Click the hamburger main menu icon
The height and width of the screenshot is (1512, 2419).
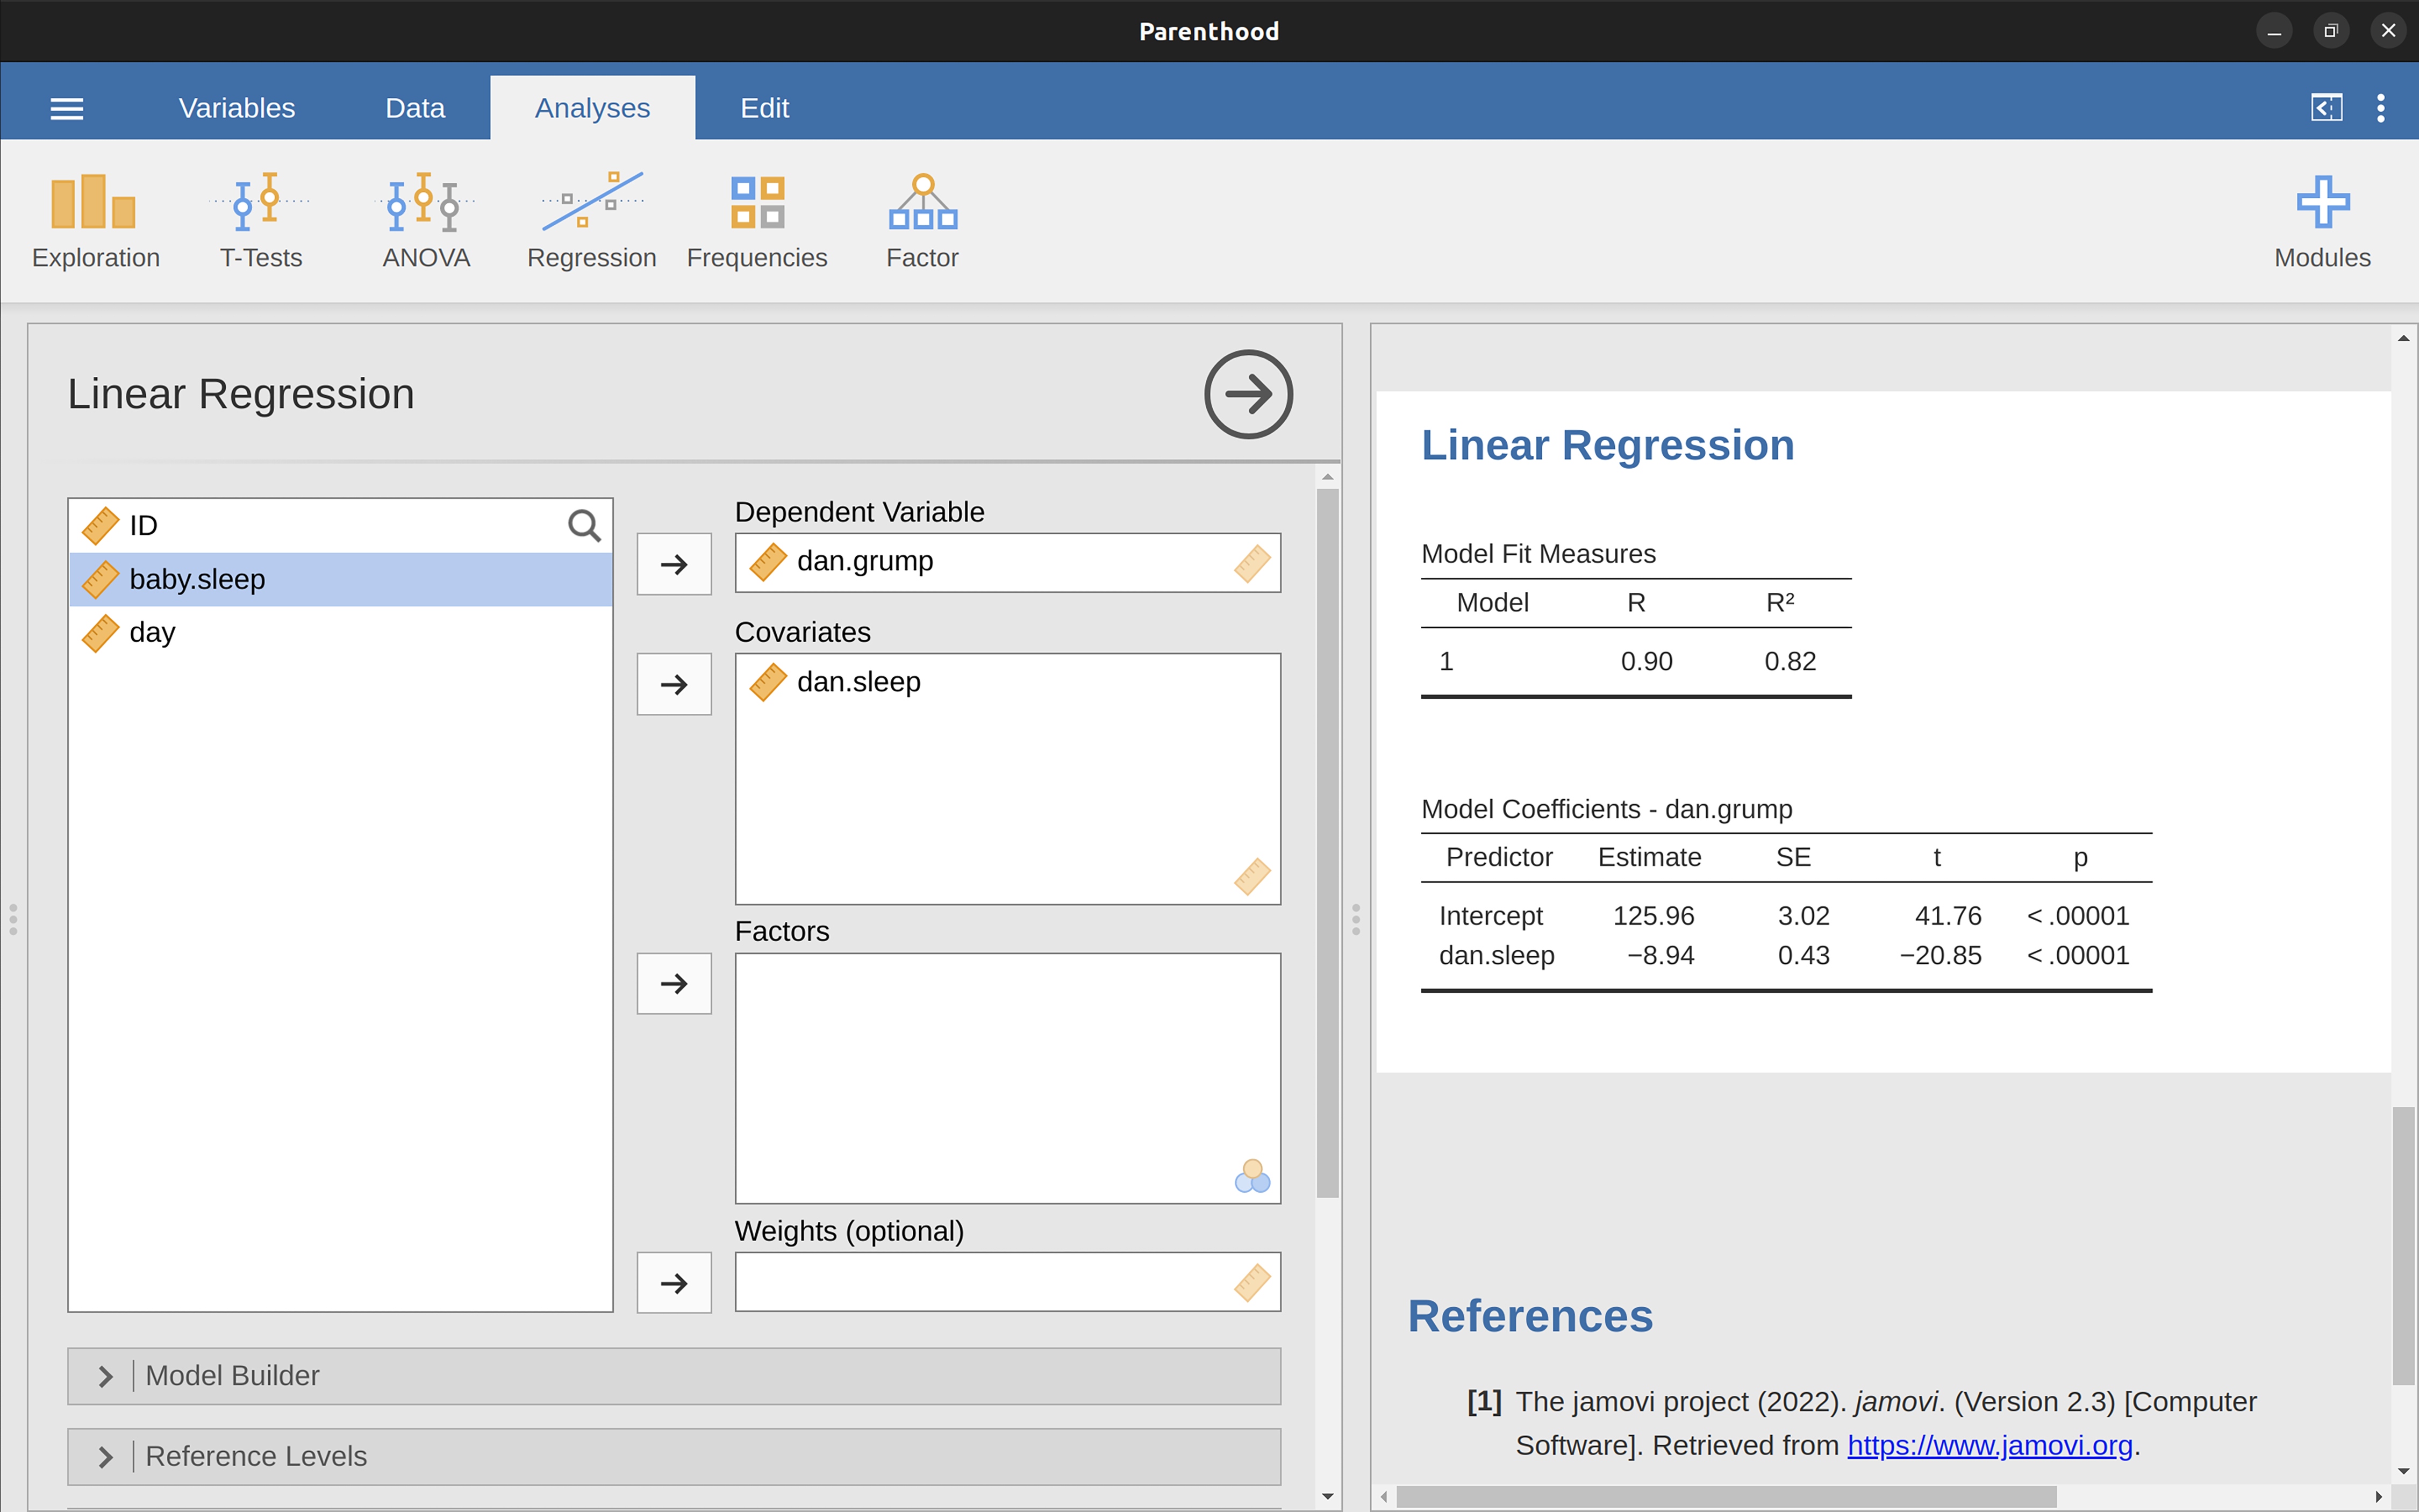tap(67, 108)
